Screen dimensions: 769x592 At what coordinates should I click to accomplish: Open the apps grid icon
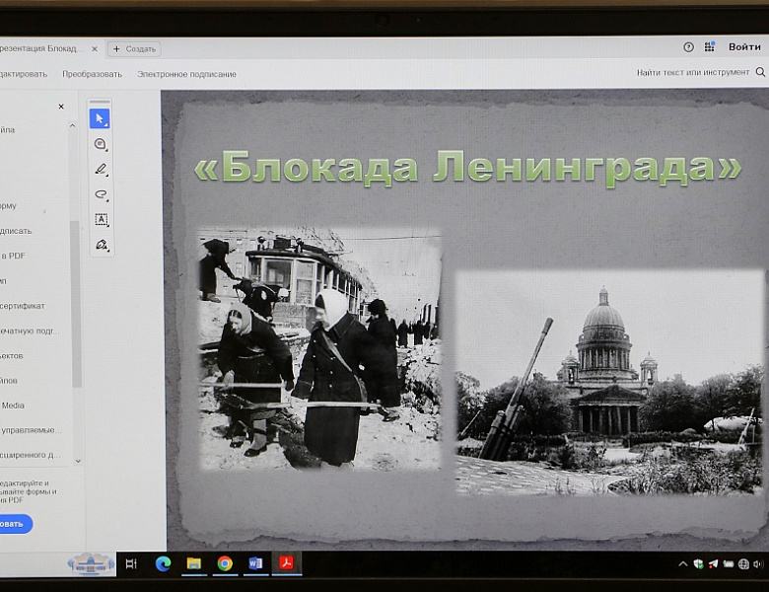709,46
